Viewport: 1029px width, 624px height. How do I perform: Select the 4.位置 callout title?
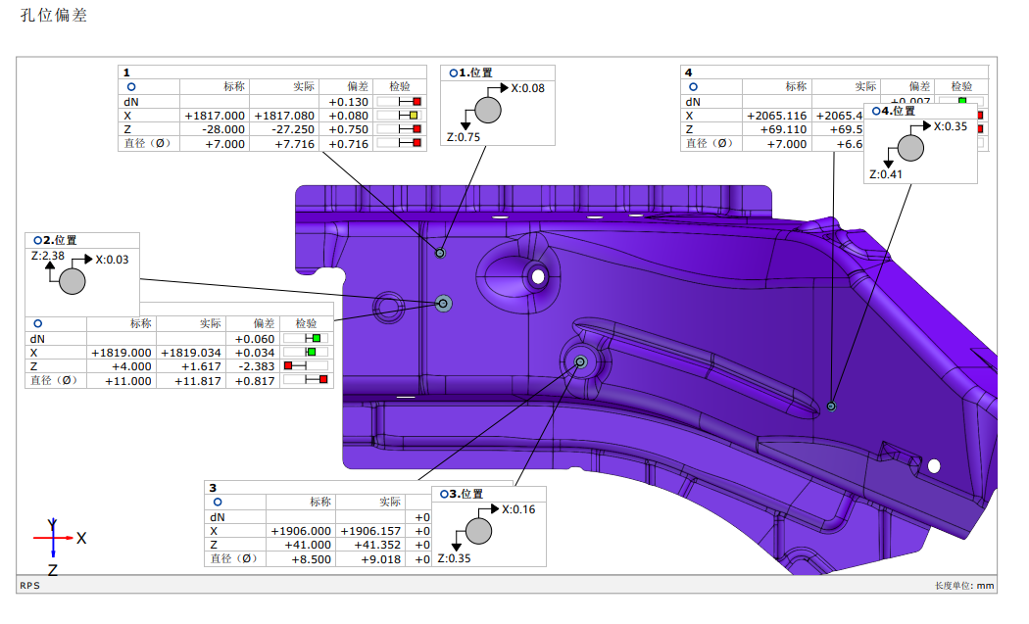click(x=898, y=111)
